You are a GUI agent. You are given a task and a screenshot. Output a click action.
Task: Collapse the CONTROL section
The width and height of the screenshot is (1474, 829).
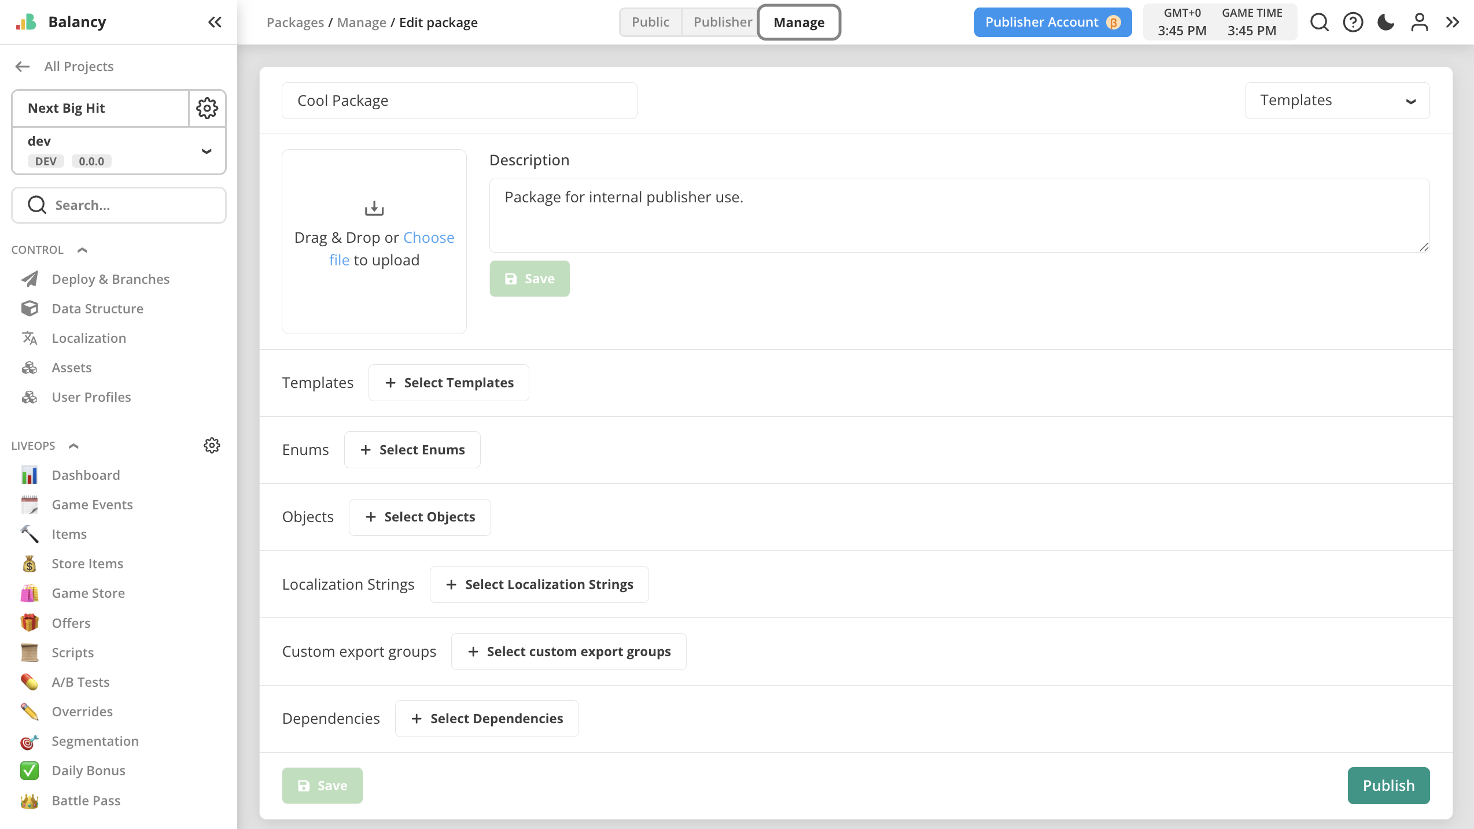tap(82, 250)
